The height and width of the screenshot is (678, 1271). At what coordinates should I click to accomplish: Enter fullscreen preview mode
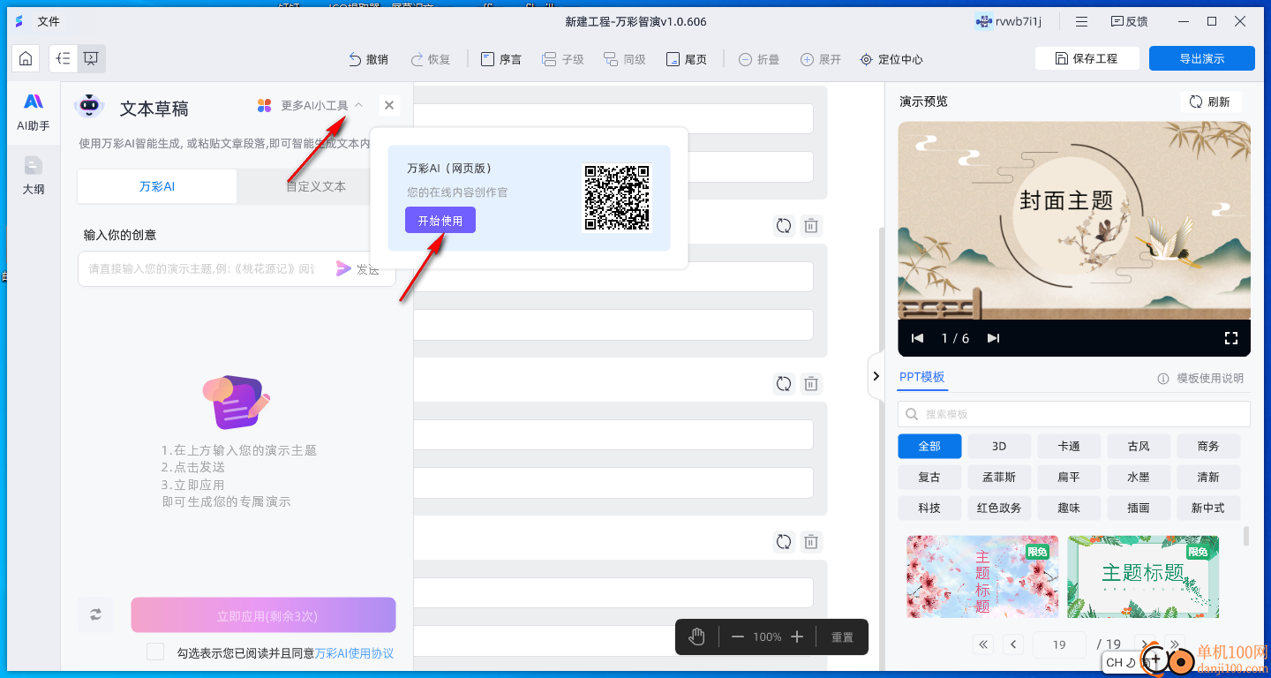click(1231, 338)
